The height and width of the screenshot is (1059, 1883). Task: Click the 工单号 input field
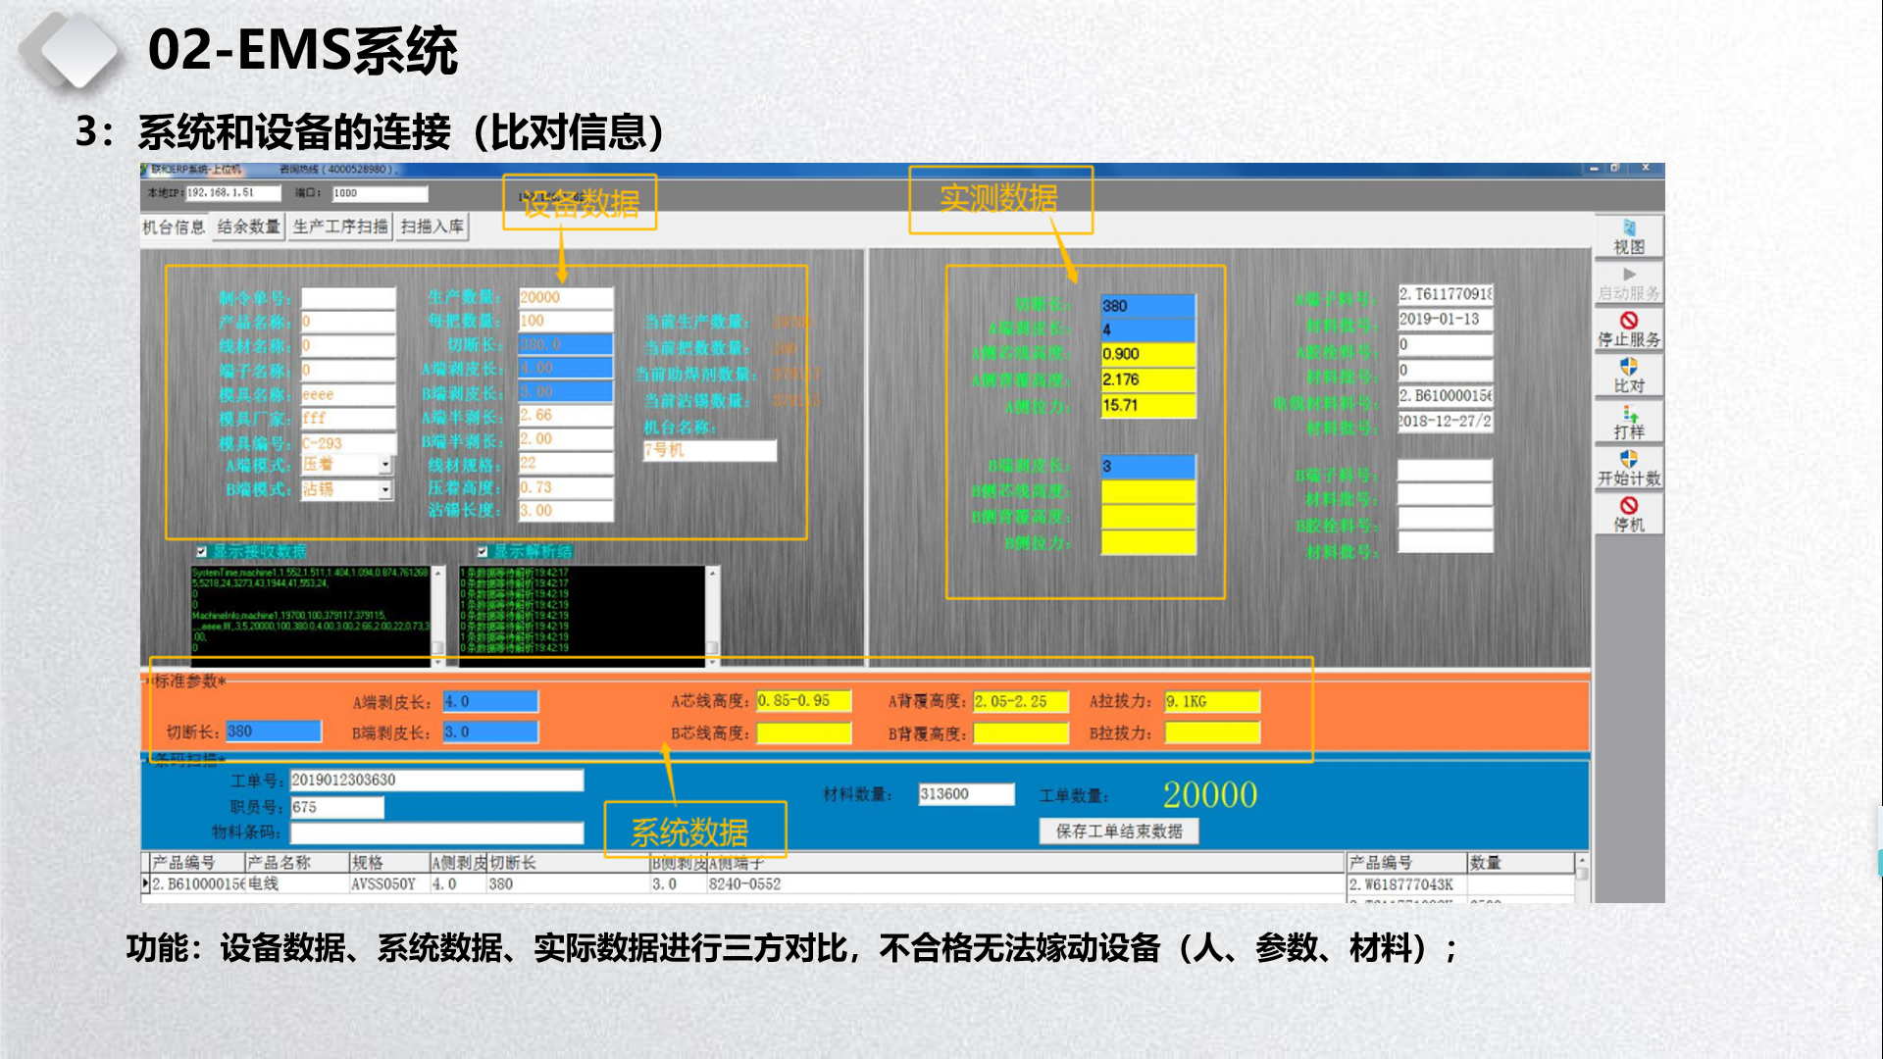pyautogui.click(x=436, y=781)
